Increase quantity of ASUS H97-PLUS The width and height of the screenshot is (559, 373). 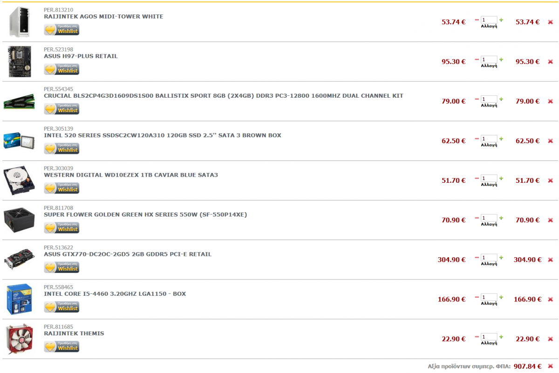(501, 60)
